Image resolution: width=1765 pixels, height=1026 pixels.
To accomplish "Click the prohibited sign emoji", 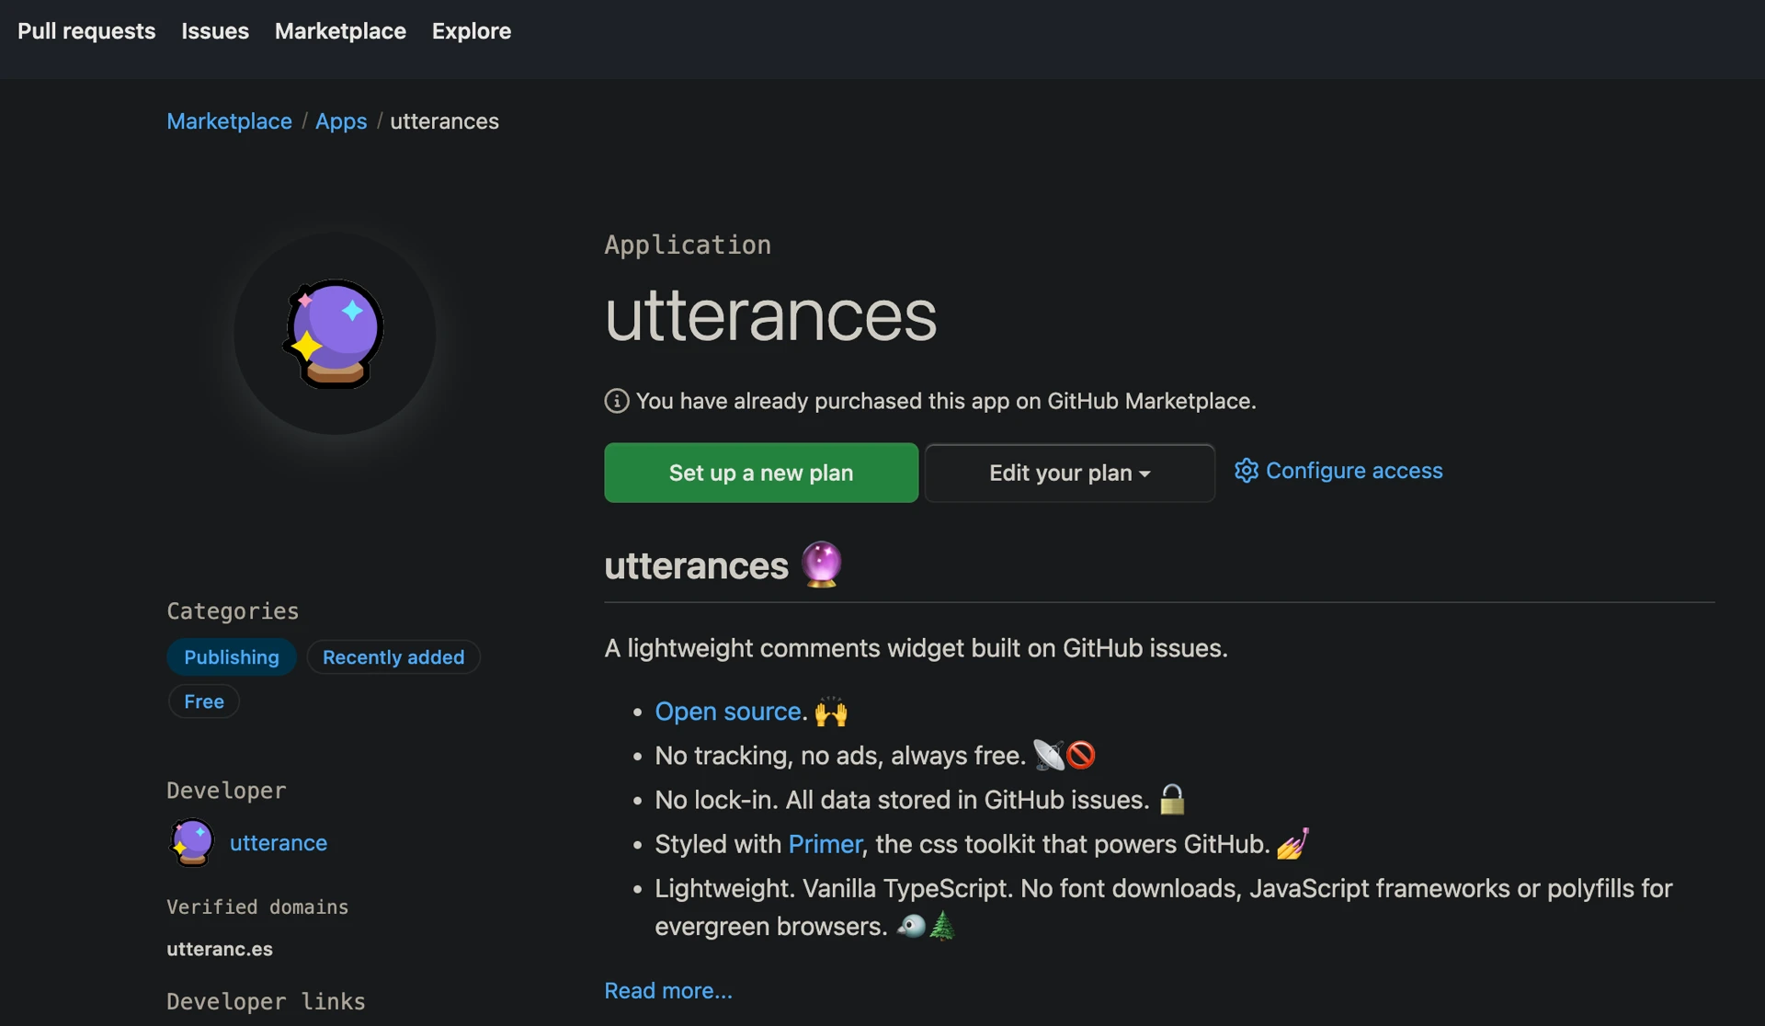I will click(x=1081, y=755).
